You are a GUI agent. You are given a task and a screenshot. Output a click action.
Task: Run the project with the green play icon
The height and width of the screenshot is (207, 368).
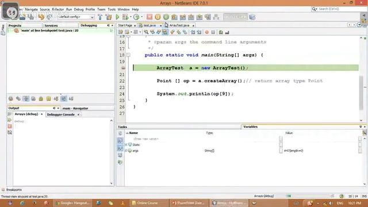tap(117, 17)
